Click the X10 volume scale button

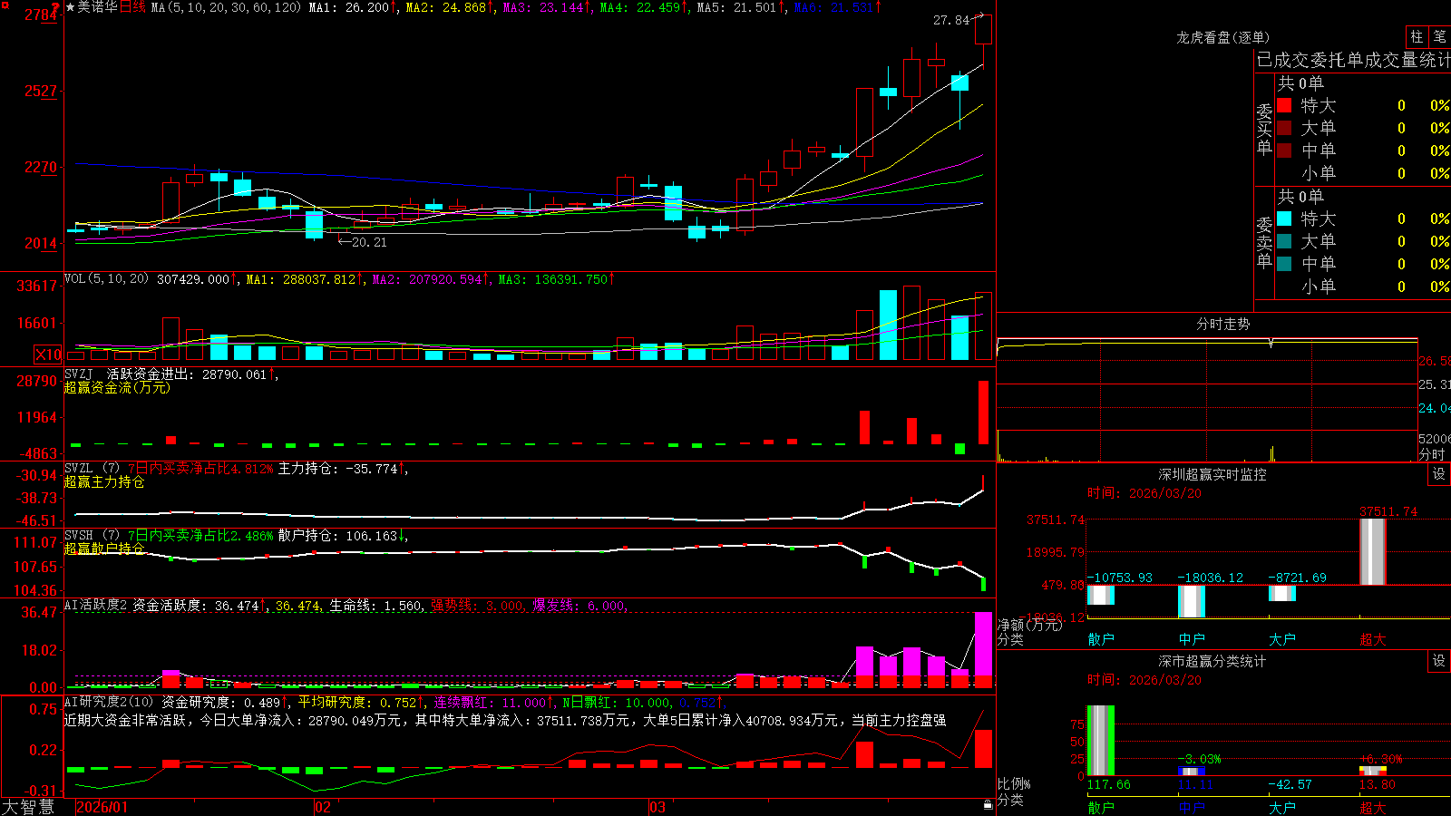click(x=48, y=355)
